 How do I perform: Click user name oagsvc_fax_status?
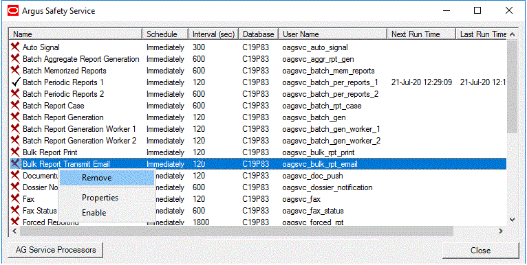click(313, 211)
